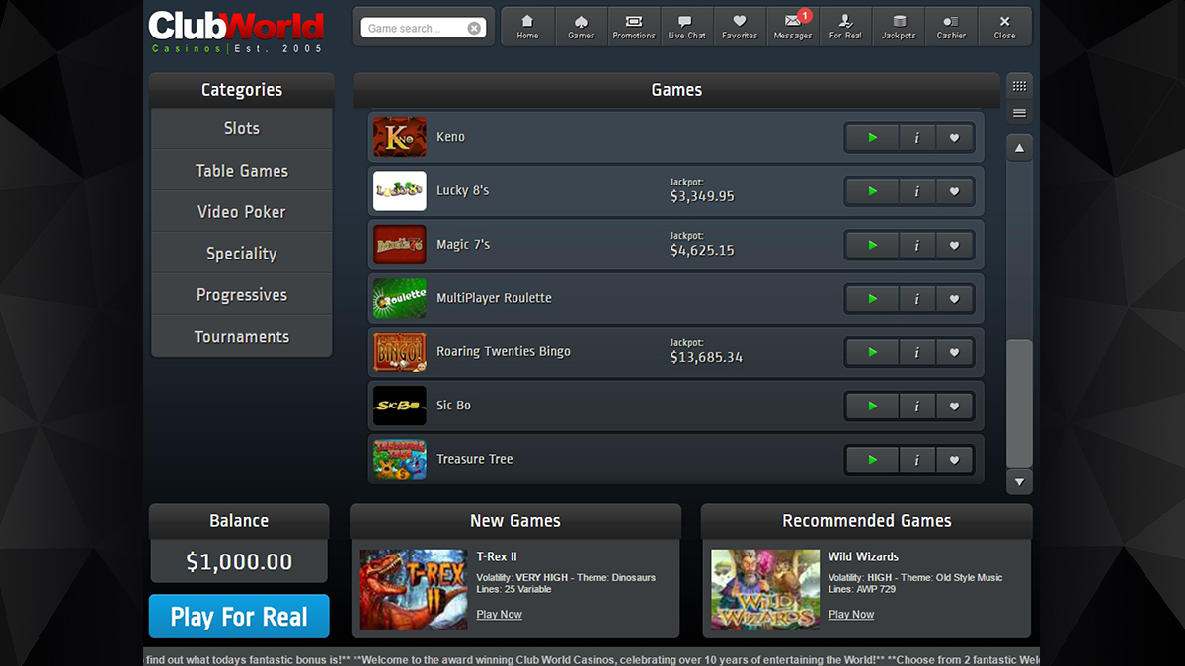Image resolution: width=1185 pixels, height=666 pixels.
Task: Click the Play For Real button
Action: 239,617
